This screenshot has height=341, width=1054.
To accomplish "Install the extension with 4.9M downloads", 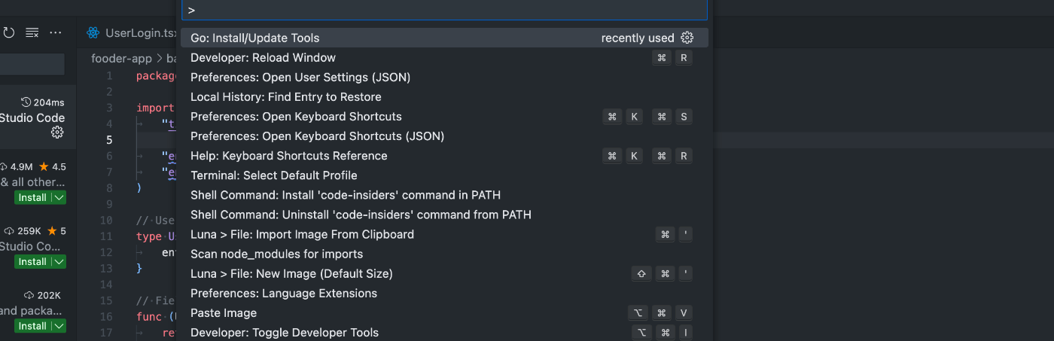I will pyautogui.click(x=32, y=197).
